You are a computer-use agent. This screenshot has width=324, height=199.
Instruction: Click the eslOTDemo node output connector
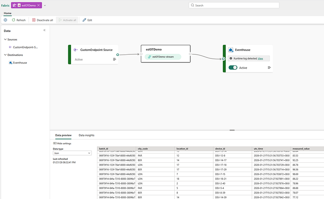click(190, 54)
